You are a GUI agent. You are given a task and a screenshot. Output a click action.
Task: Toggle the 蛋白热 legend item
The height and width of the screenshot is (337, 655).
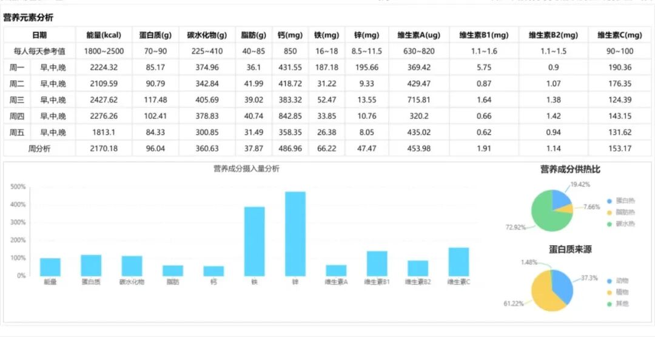[621, 201]
